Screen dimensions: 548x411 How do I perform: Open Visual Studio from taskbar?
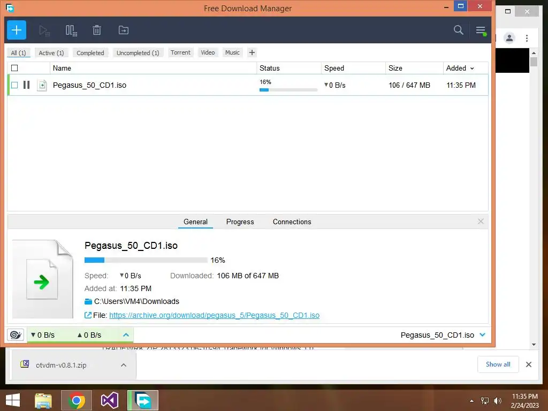click(109, 400)
